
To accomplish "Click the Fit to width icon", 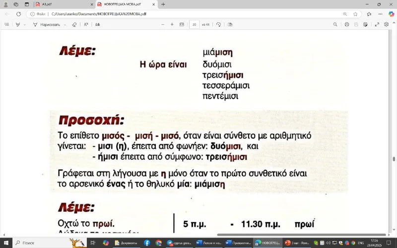I will point(182,24).
